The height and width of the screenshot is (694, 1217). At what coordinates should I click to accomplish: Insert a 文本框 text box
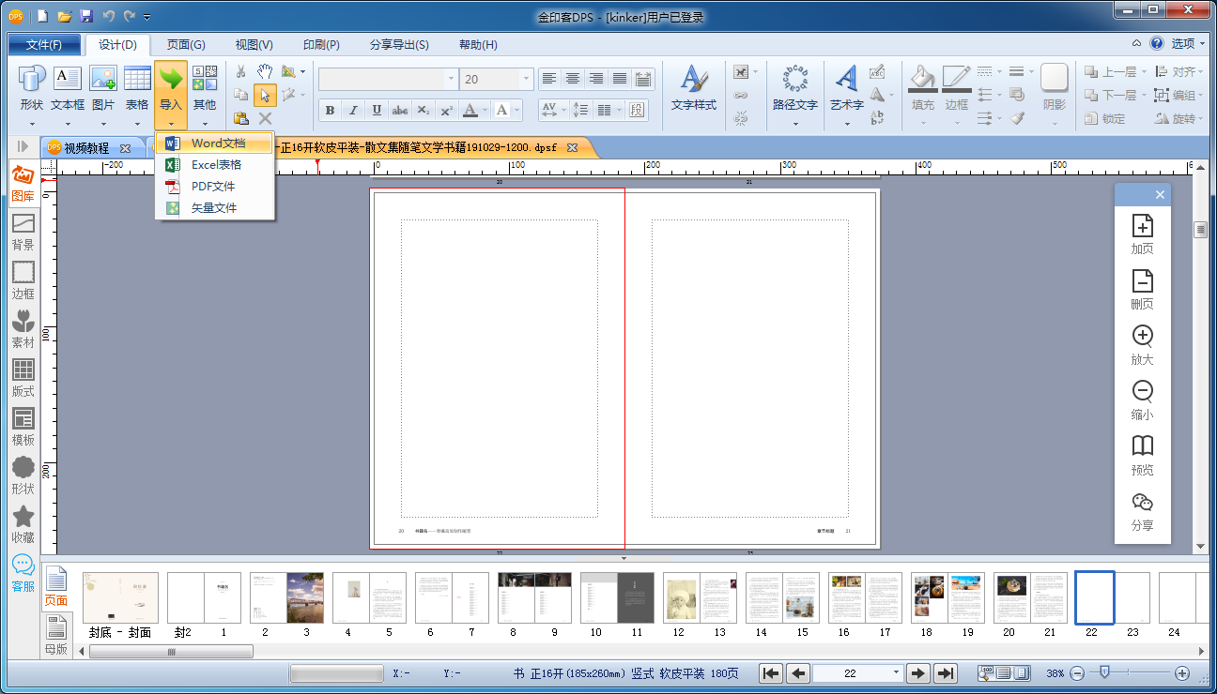pyautogui.click(x=68, y=89)
